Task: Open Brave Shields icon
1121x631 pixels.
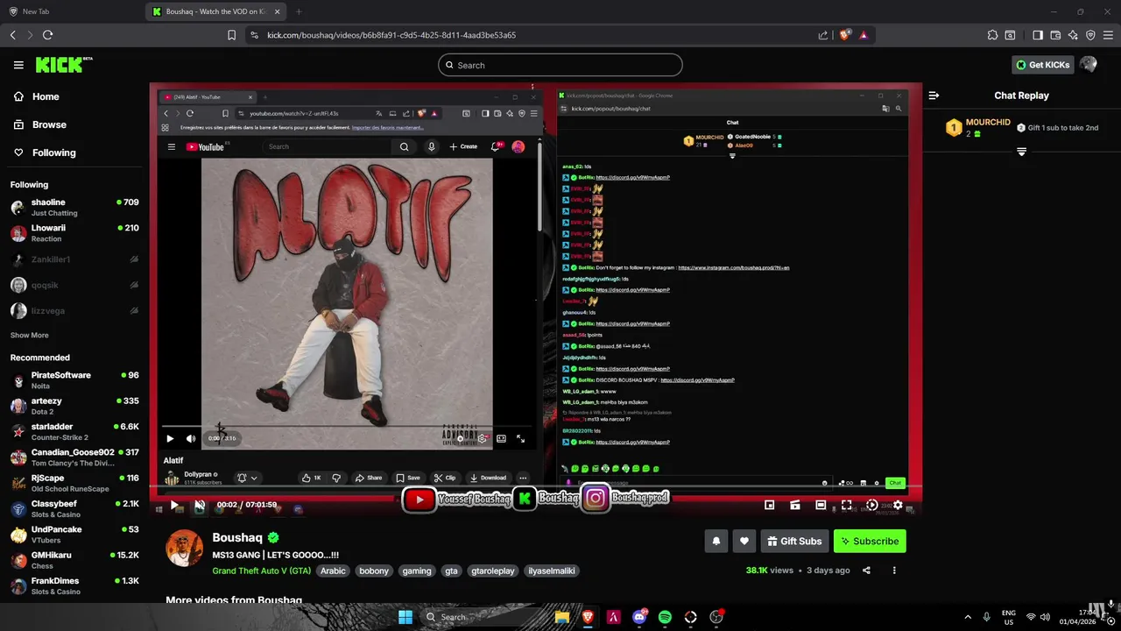Action: coord(845,35)
